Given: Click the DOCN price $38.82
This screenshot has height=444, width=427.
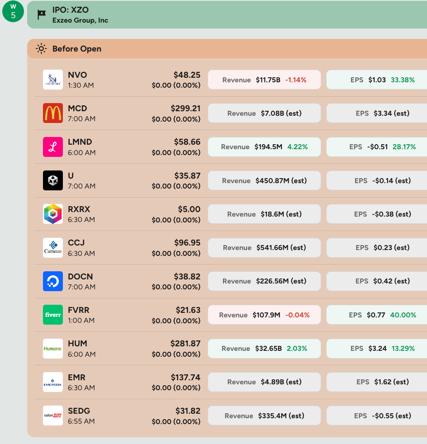Looking at the screenshot, I should point(187,277).
